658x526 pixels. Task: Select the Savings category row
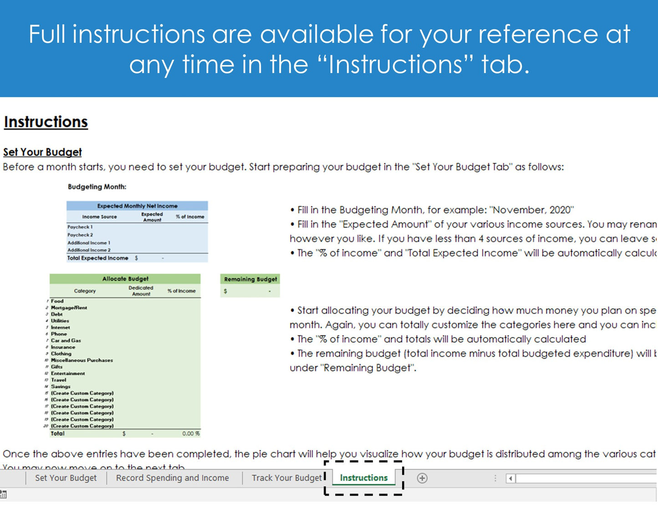[61, 386]
